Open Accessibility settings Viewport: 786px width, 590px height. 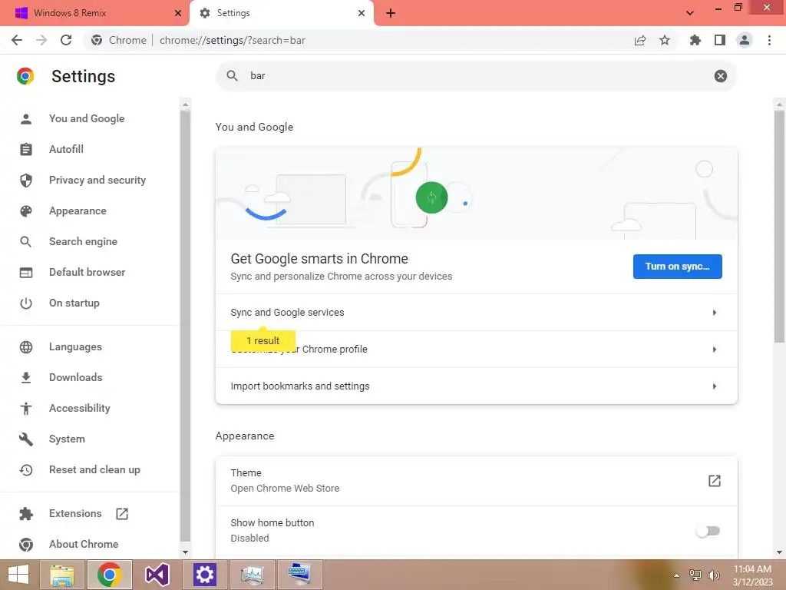79,409
